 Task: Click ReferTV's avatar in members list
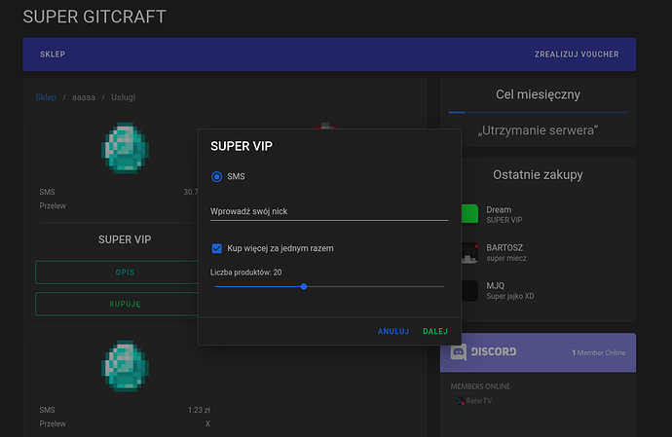pyautogui.click(x=460, y=400)
